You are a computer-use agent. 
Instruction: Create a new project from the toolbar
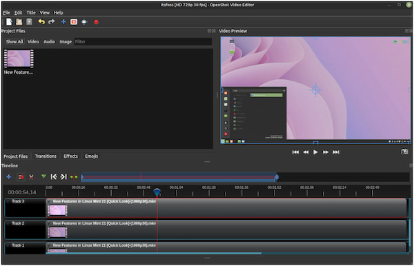[9, 22]
